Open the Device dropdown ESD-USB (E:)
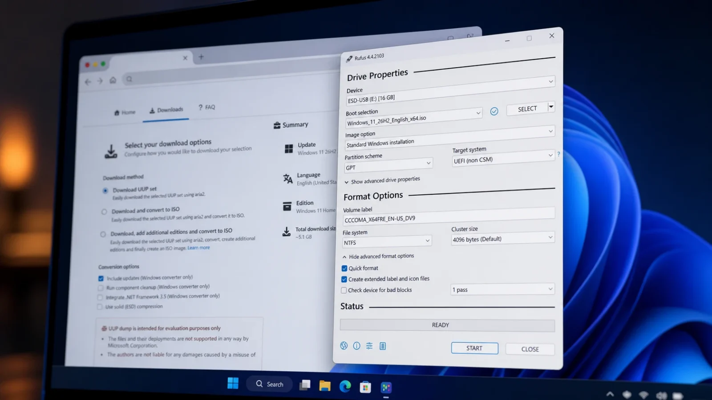The height and width of the screenshot is (400, 712). pyautogui.click(x=450, y=90)
